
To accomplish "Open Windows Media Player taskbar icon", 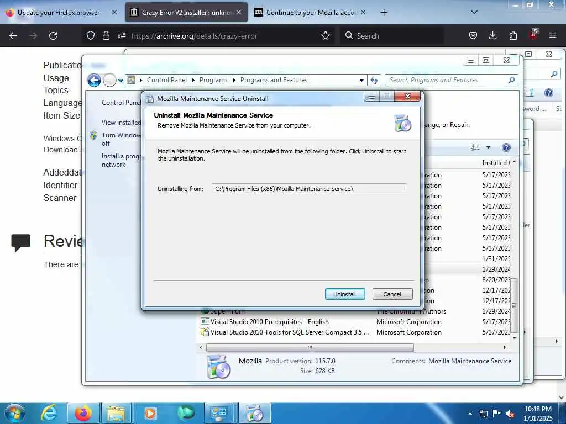I will (150, 413).
